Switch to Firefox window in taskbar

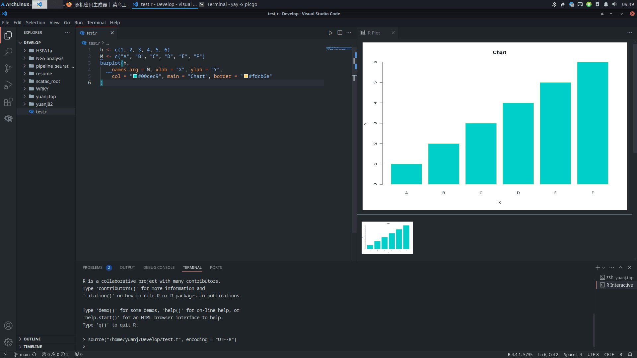98,4
